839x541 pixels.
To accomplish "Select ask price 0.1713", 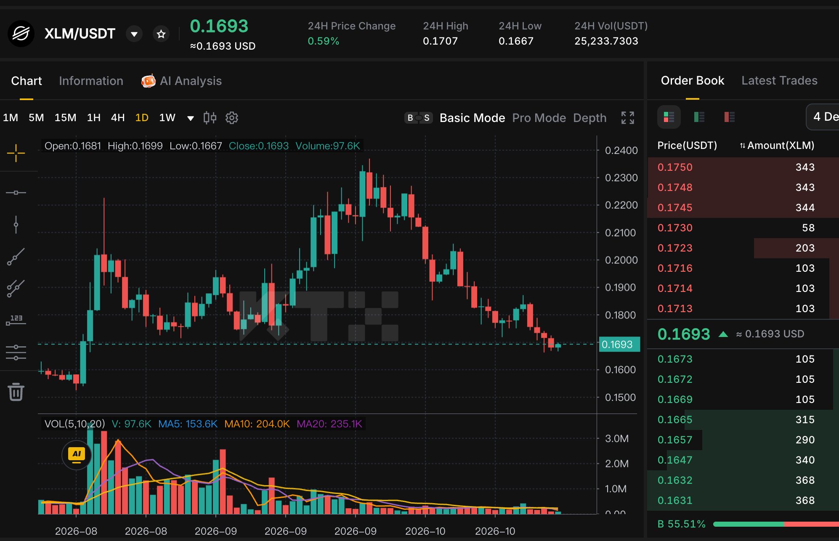I will coord(675,308).
